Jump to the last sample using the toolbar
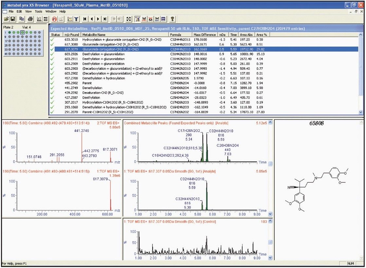The height and width of the screenshot is (268, 366). (x=105, y=19)
